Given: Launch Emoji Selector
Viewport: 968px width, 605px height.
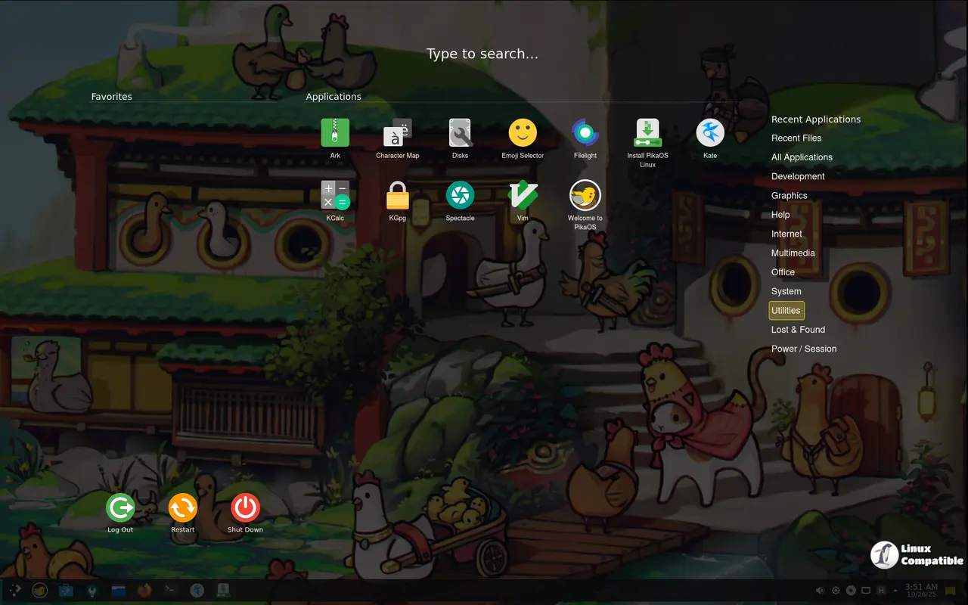Looking at the screenshot, I should tap(523, 133).
